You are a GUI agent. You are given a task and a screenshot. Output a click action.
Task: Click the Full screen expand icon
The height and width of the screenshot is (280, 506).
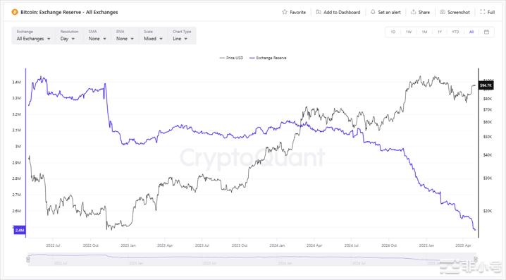tap(483, 12)
